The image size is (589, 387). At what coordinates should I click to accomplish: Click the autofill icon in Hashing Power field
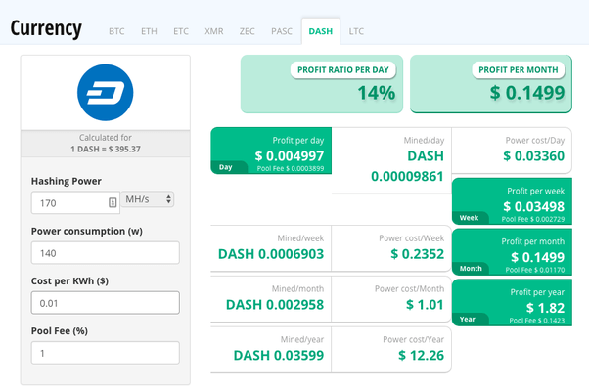(113, 202)
